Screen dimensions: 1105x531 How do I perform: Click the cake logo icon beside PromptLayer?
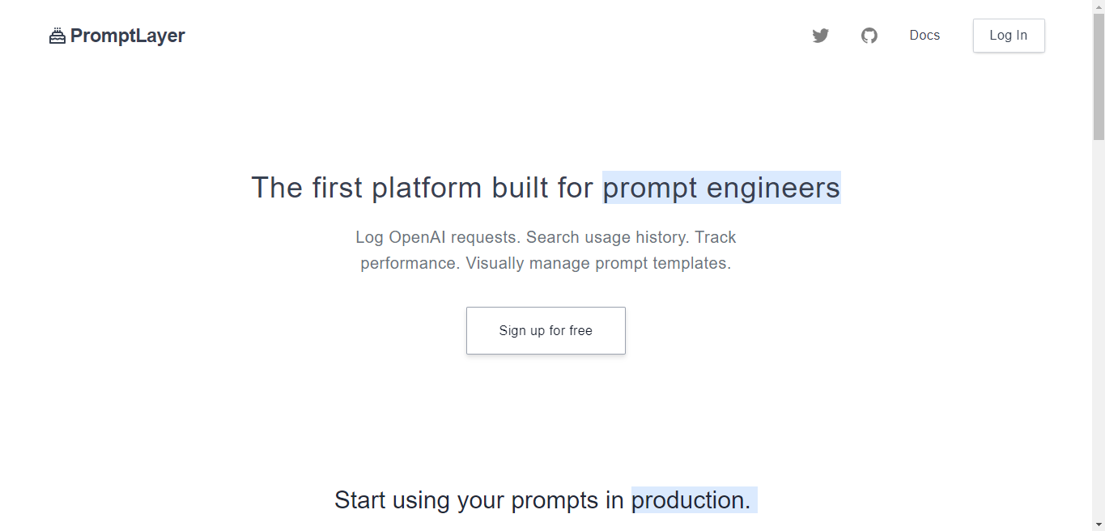click(x=57, y=36)
